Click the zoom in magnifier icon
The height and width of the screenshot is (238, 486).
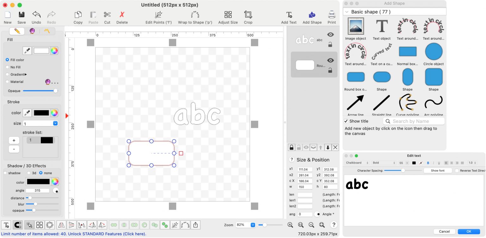[x=290, y=225]
